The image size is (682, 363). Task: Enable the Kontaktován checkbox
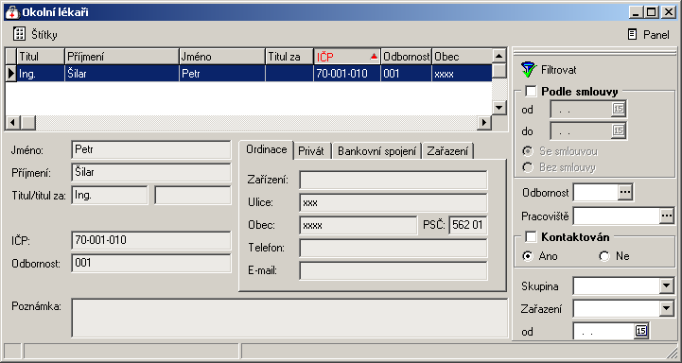coord(531,237)
